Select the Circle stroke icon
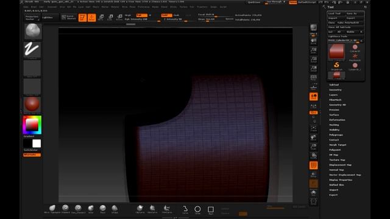390x219 pixels. [x=197, y=209]
